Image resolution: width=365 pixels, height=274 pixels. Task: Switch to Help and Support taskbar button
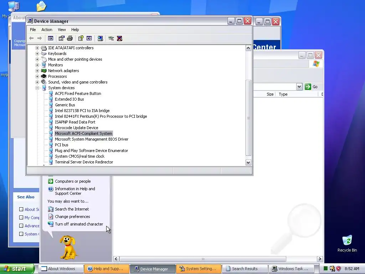[107, 269]
